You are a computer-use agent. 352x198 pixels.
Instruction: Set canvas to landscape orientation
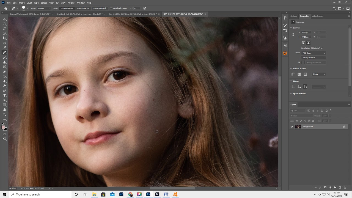pos(308,43)
